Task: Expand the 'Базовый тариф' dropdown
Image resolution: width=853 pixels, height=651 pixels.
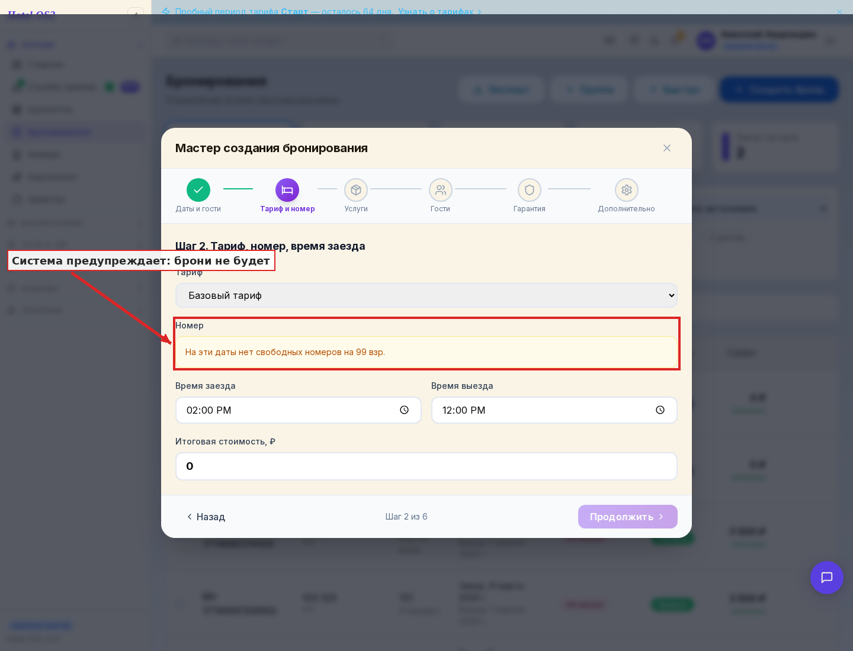Action: pos(426,295)
